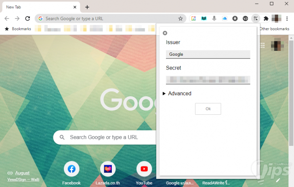Viewport: 294px width, 187px height.
Task: Focus the address bar Search Google or type a URL
Action: [x=110, y=19]
